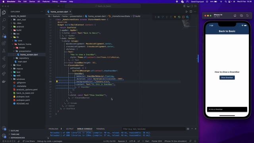Expand the android folder
Image resolution: width=254 pixels, height=143 pixels.
(20, 27)
